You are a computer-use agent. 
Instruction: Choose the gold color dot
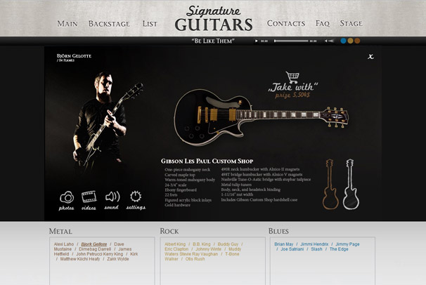351,41
